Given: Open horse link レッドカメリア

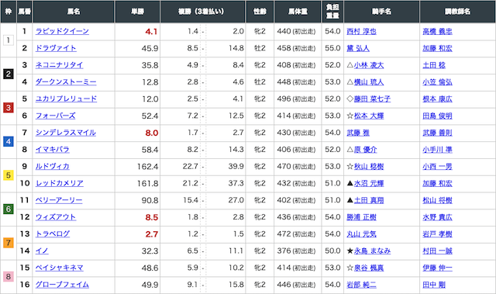Looking at the screenshot, I should 60,183.
